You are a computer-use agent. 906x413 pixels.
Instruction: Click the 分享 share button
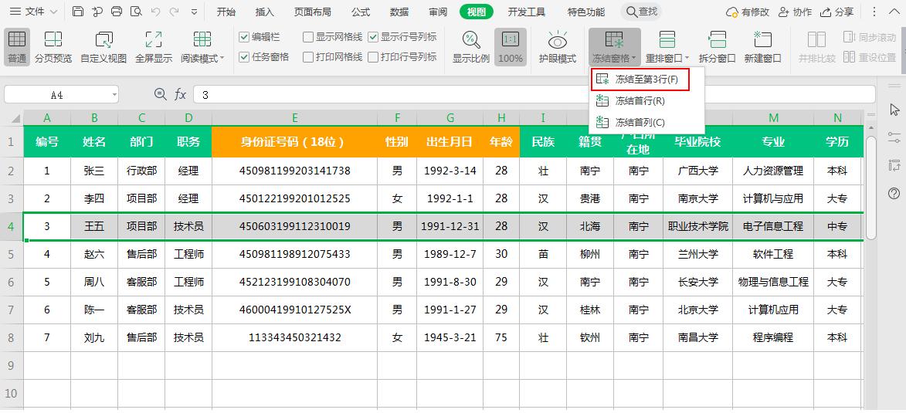836,12
